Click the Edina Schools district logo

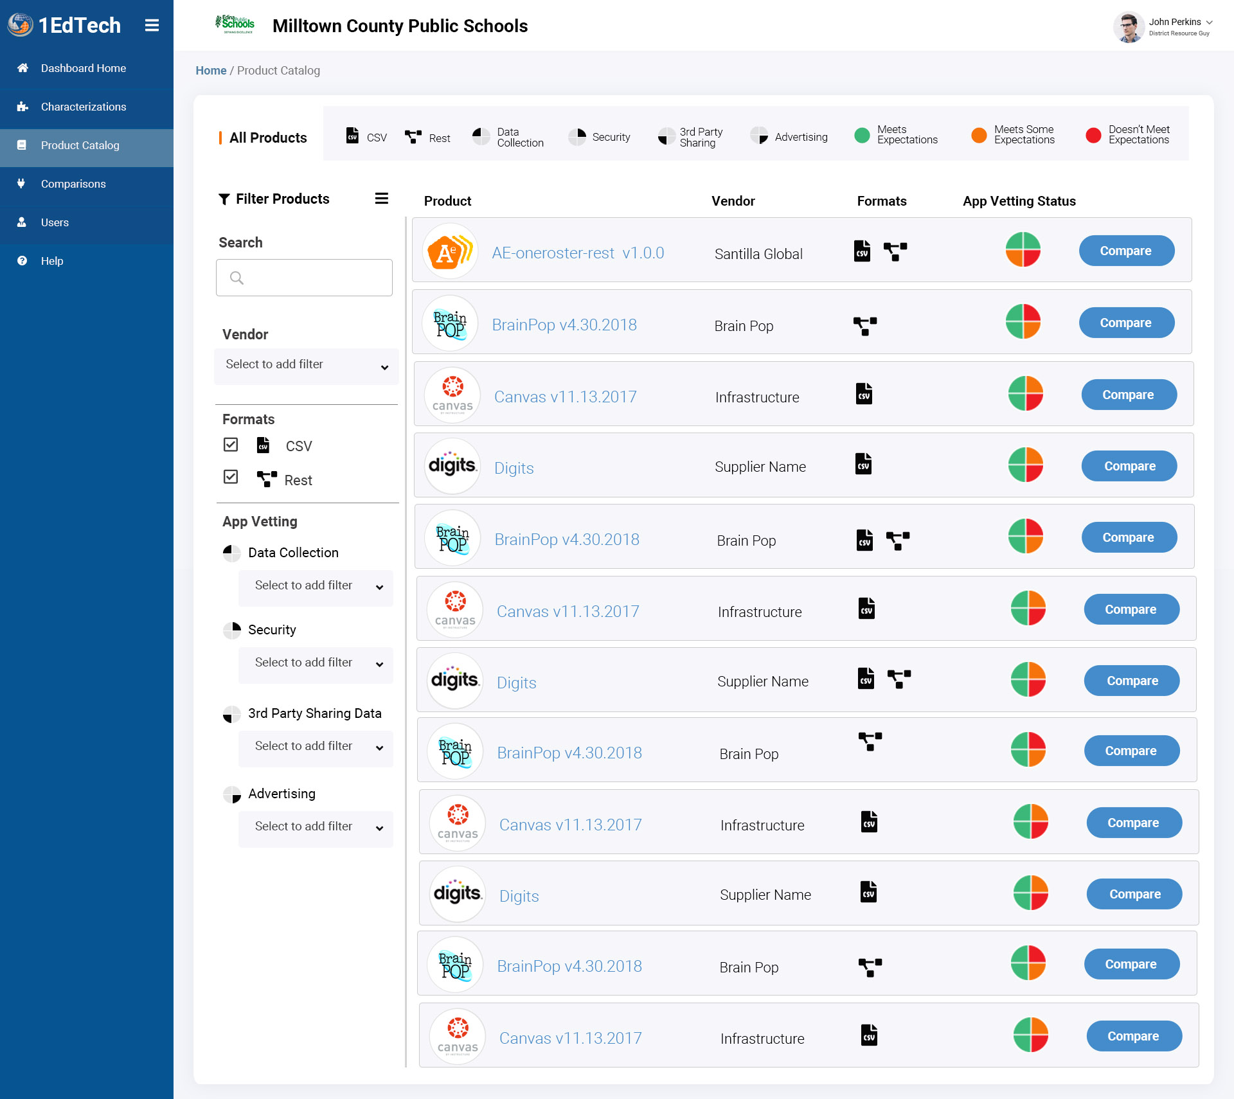(235, 24)
